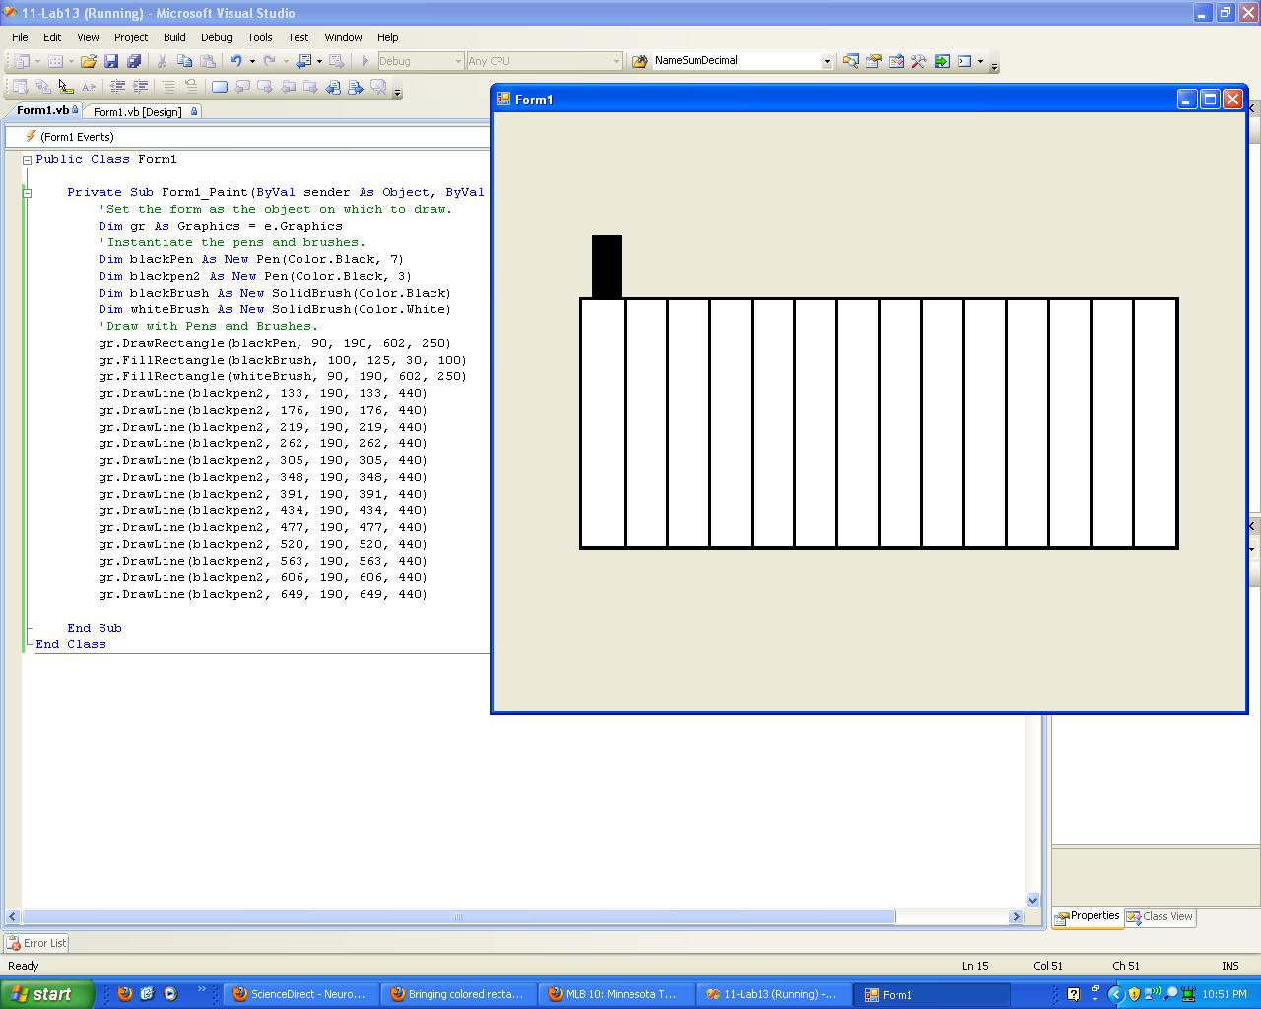Open the Properties Window from the toolbar
1261x1009 pixels.
[x=873, y=61]
